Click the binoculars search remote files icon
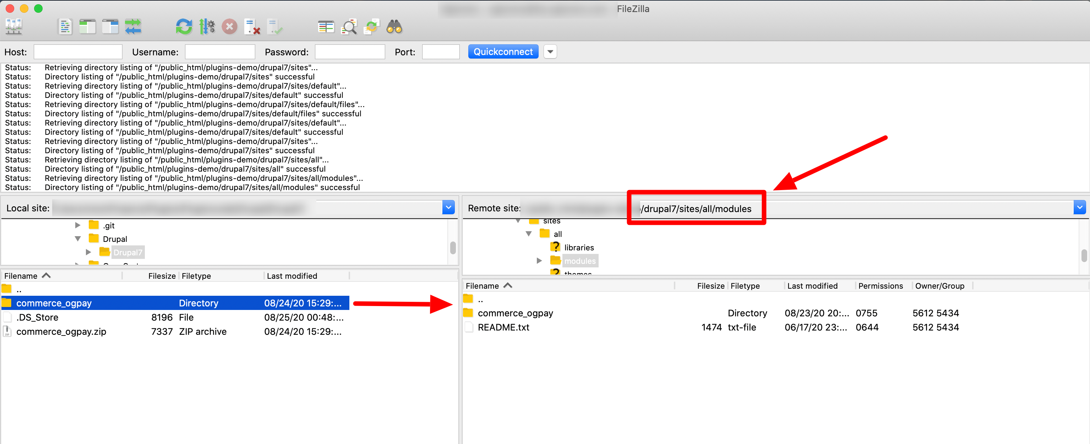Image resolution: width=1090 pixels, height=444 pixels. [394, 27]
